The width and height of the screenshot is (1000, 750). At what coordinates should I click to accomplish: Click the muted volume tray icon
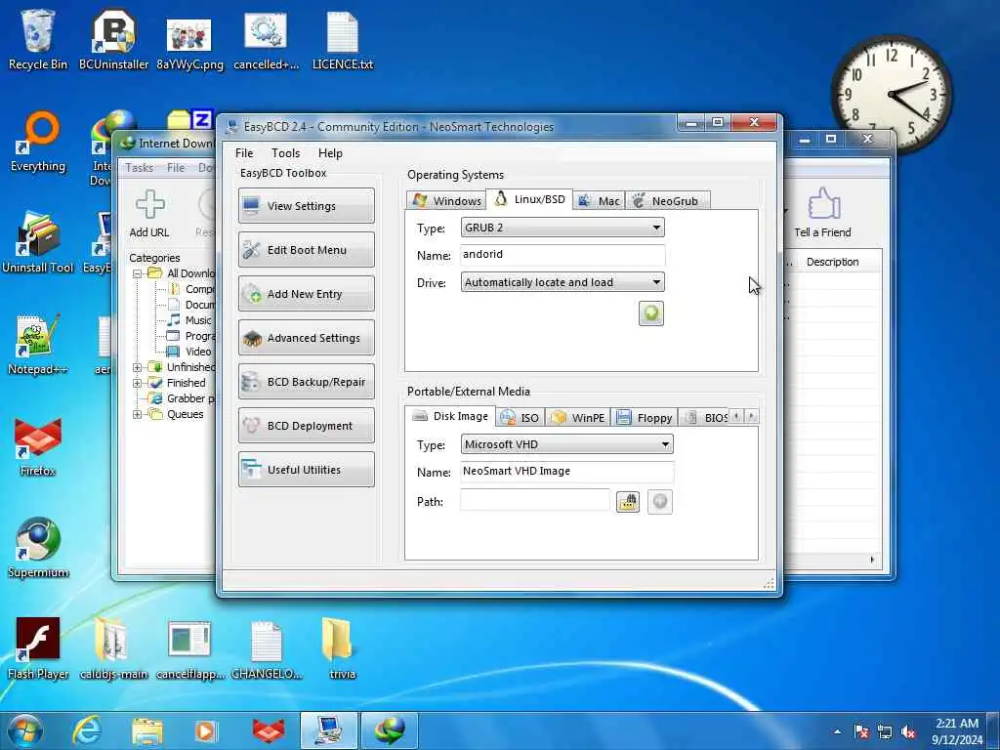click(x=908, y=731)
